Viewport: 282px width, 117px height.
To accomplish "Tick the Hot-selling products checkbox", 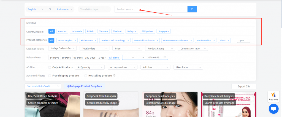I will [86, 76].
